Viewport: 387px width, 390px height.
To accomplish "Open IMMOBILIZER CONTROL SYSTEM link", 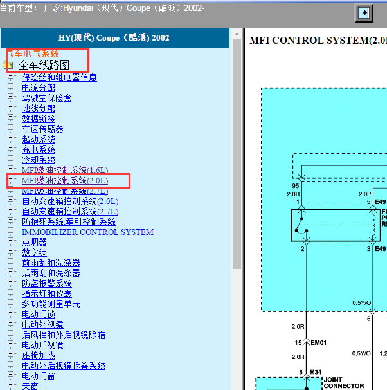I will (87, 232).
